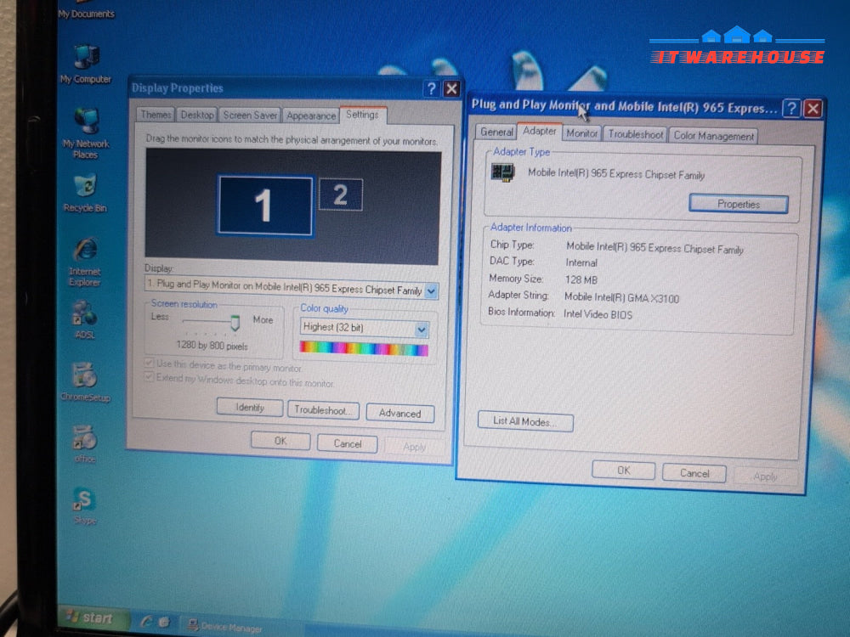Screen dimensions: 850x637
Task: Click the help question mark in Display Properties
Action: tap(431, 89)
